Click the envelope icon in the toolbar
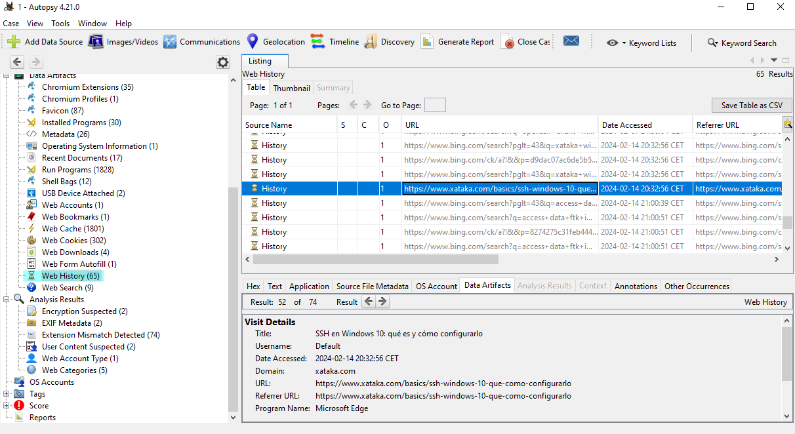Screen dimensions: 795x434 pyautogui.click(x=571, y=41)
